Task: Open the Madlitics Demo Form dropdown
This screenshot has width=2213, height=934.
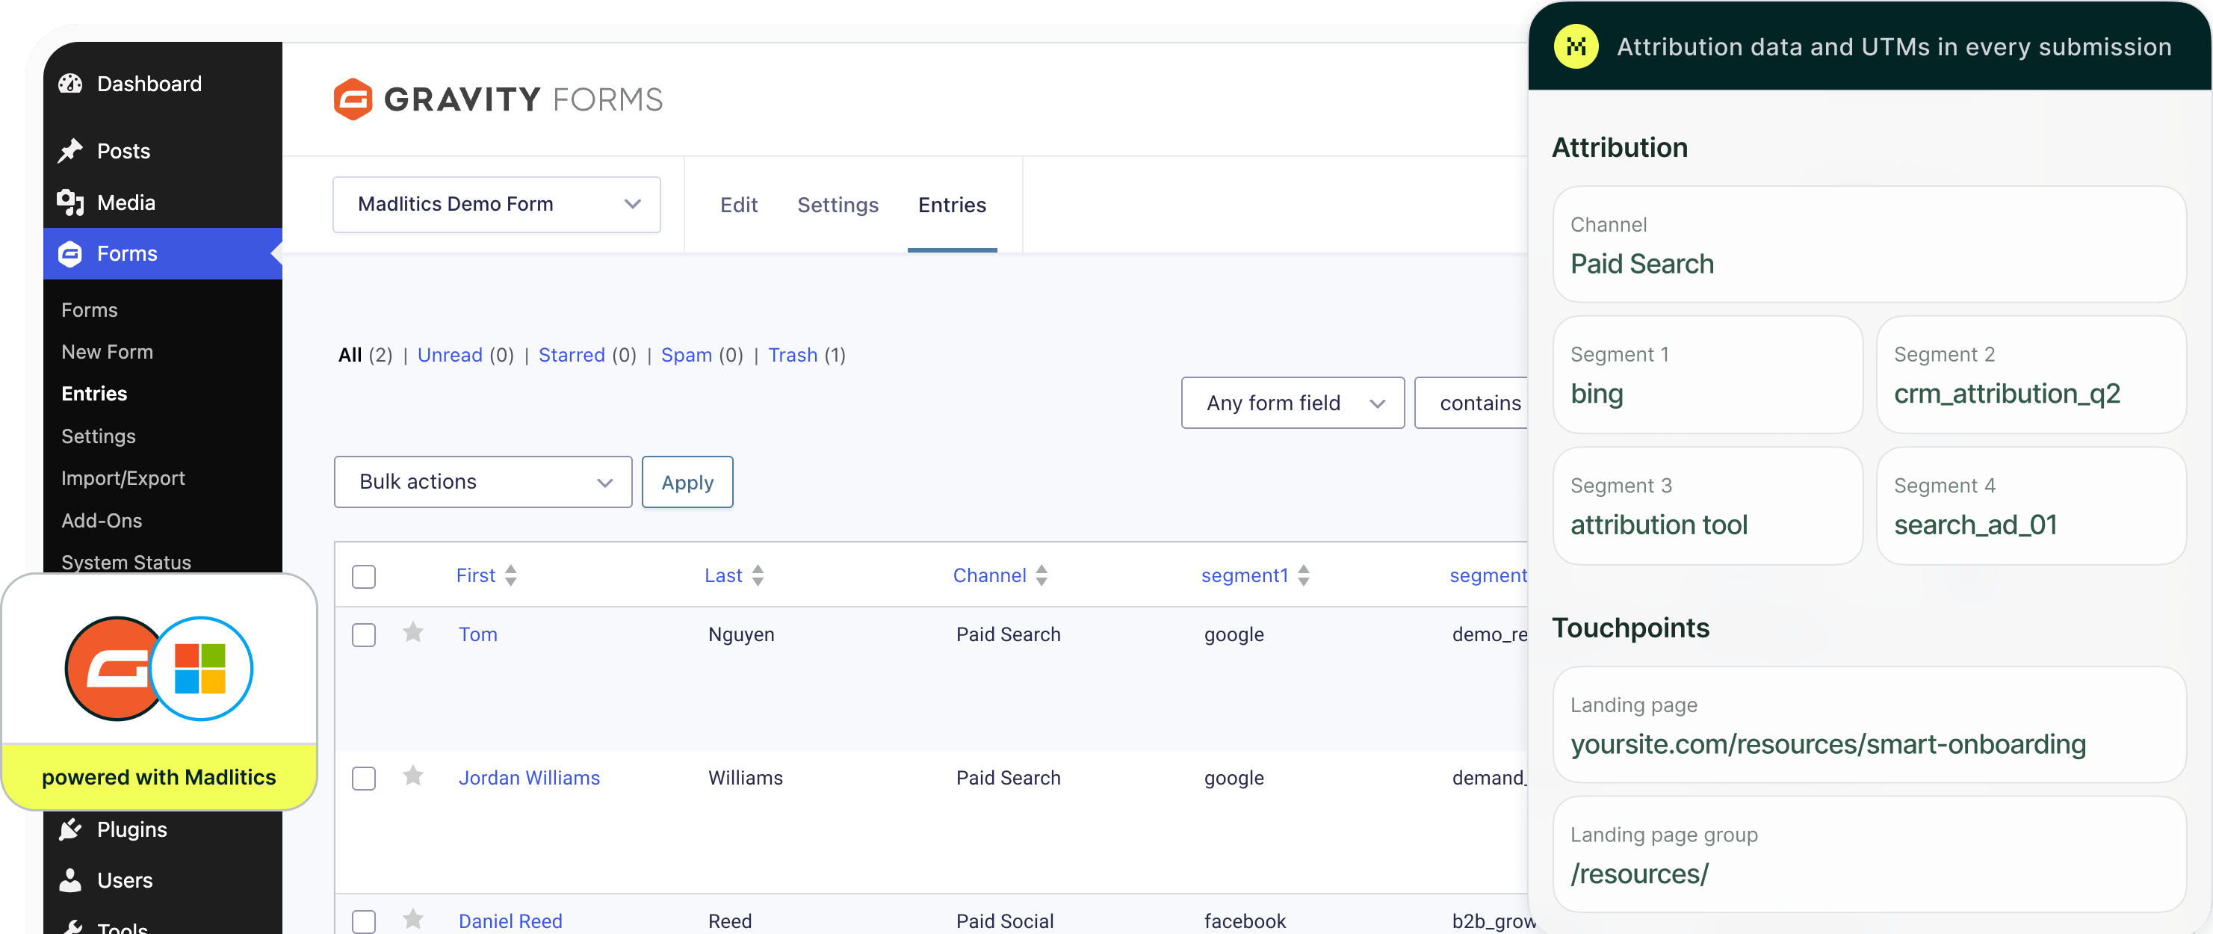Action: click(x=497, y=205)
